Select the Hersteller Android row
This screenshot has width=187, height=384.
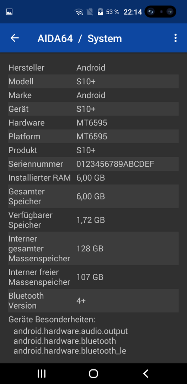tap(93, 68)
